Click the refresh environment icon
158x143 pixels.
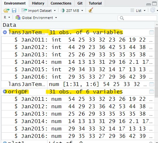click(x=153, y=10)
